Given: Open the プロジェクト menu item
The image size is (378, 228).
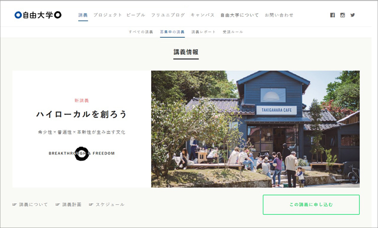Looking at the screenshot, I should click(108, 15).
